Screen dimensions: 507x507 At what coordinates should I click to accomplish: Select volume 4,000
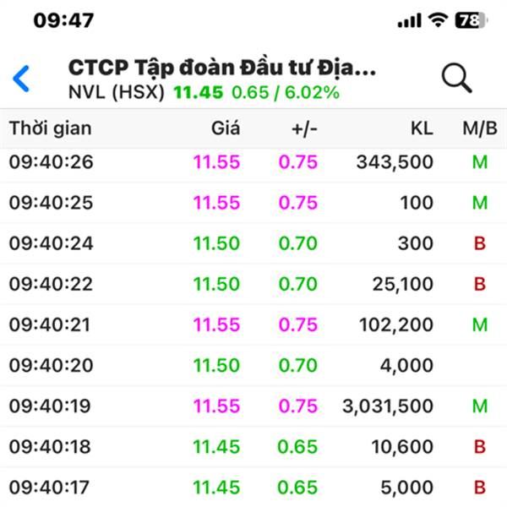click(406, 366)
